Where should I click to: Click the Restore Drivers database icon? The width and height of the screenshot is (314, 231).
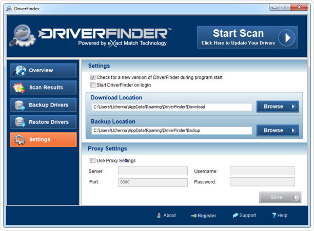click(20, 122)
